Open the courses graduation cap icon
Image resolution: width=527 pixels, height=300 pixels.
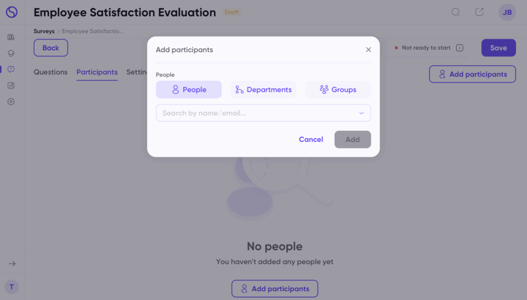tap(11, 53)
